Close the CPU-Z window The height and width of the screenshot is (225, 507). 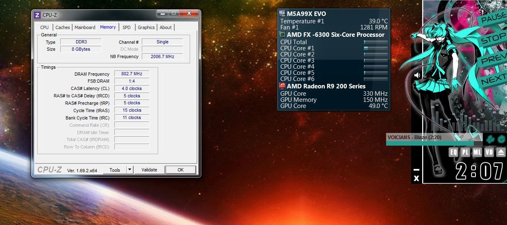[x=189, y=14]
